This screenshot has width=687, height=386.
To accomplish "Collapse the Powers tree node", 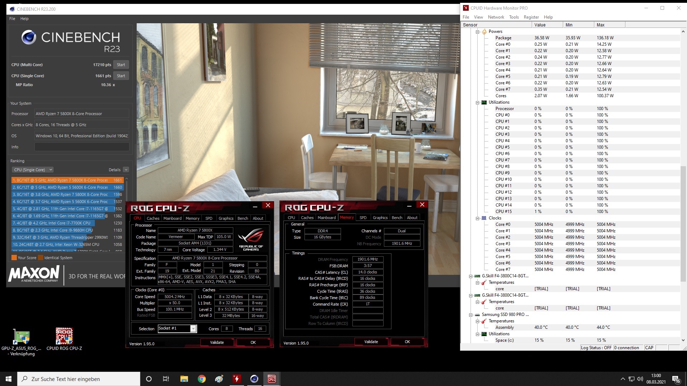I will click(478, 31).
